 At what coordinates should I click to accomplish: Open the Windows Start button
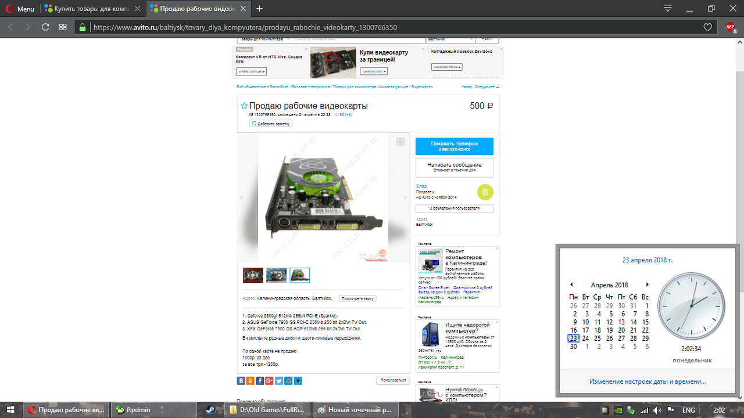[11, 409]
